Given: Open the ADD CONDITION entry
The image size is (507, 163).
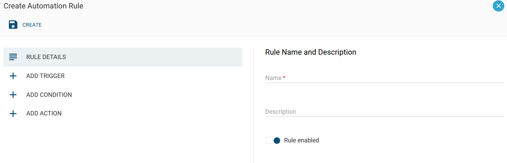Looking at the screenshot, I should click(x=123, y=95).
